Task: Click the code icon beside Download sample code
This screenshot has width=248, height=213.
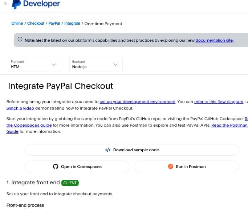Action: pos(108,150)
